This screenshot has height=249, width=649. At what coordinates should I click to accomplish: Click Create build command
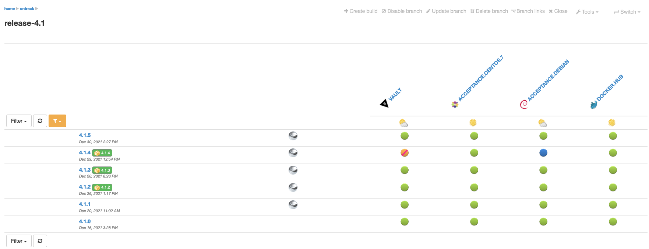click(x=361, y=11)
